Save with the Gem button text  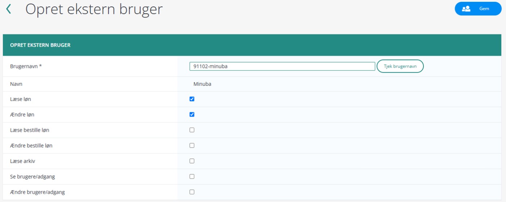click(x=484, y=9)
